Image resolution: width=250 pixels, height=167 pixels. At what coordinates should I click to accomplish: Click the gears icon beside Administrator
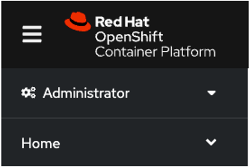(x=29, y=92)
